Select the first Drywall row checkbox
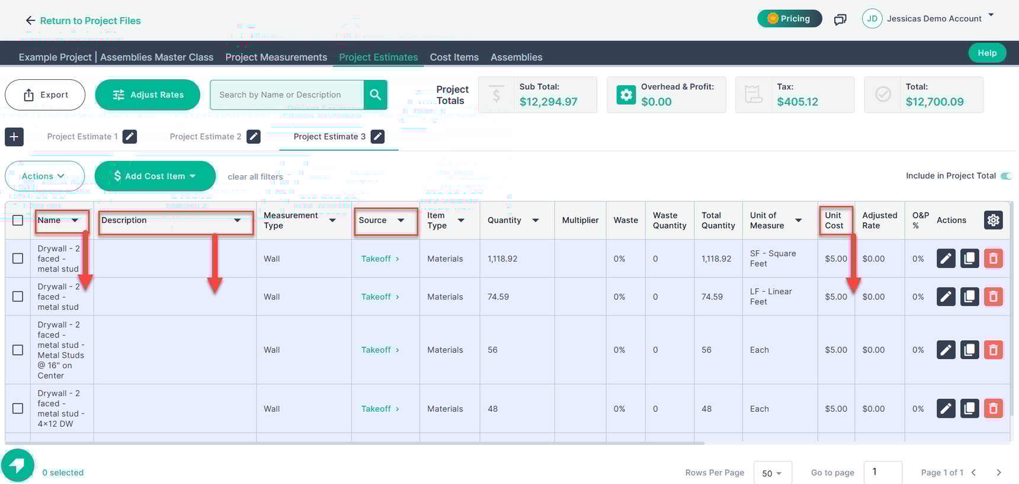Image resolution: width=1019 pixels, height=484 pixels. point(18,259)
